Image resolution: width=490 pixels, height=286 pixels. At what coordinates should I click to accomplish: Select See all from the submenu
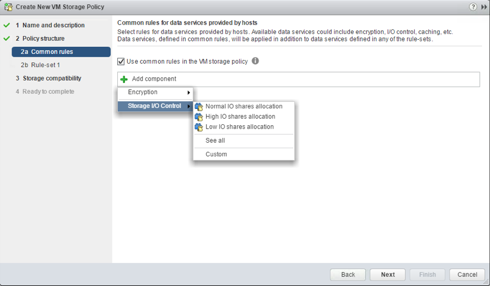point(215,141)
